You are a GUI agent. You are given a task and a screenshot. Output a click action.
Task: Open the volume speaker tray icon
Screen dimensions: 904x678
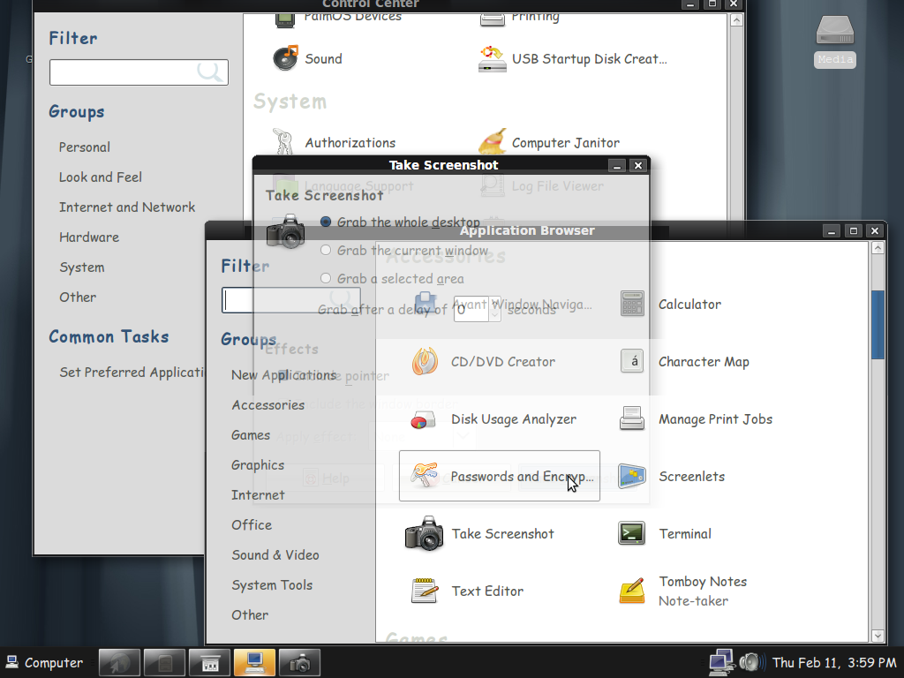(x=751, y=662)
